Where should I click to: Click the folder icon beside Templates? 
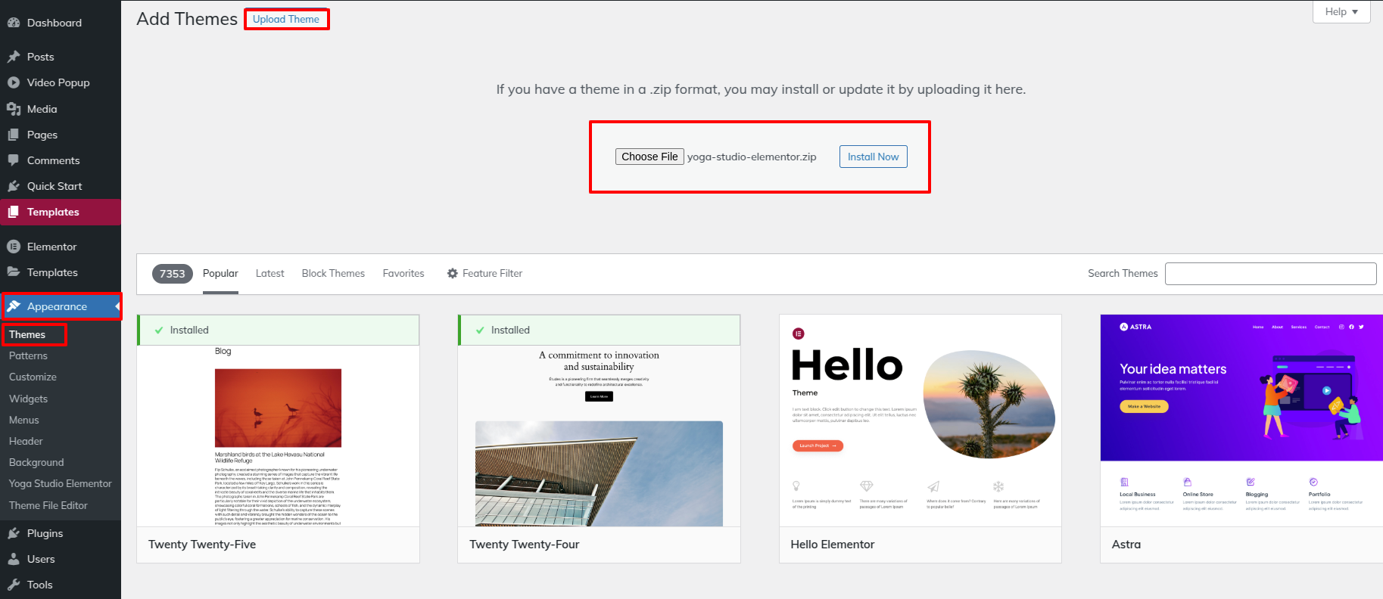[x=14, y=272]
